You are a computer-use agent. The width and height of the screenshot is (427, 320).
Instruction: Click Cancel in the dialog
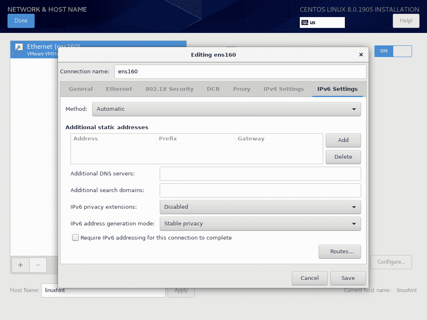(x=309, y=278)
